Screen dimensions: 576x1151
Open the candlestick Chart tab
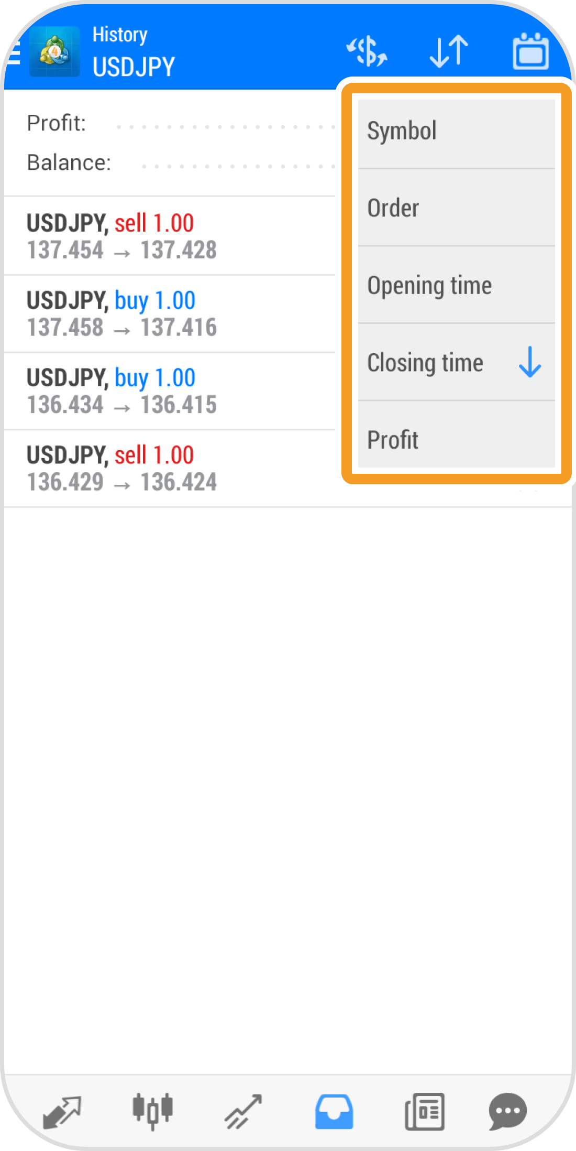[152, 1111]
